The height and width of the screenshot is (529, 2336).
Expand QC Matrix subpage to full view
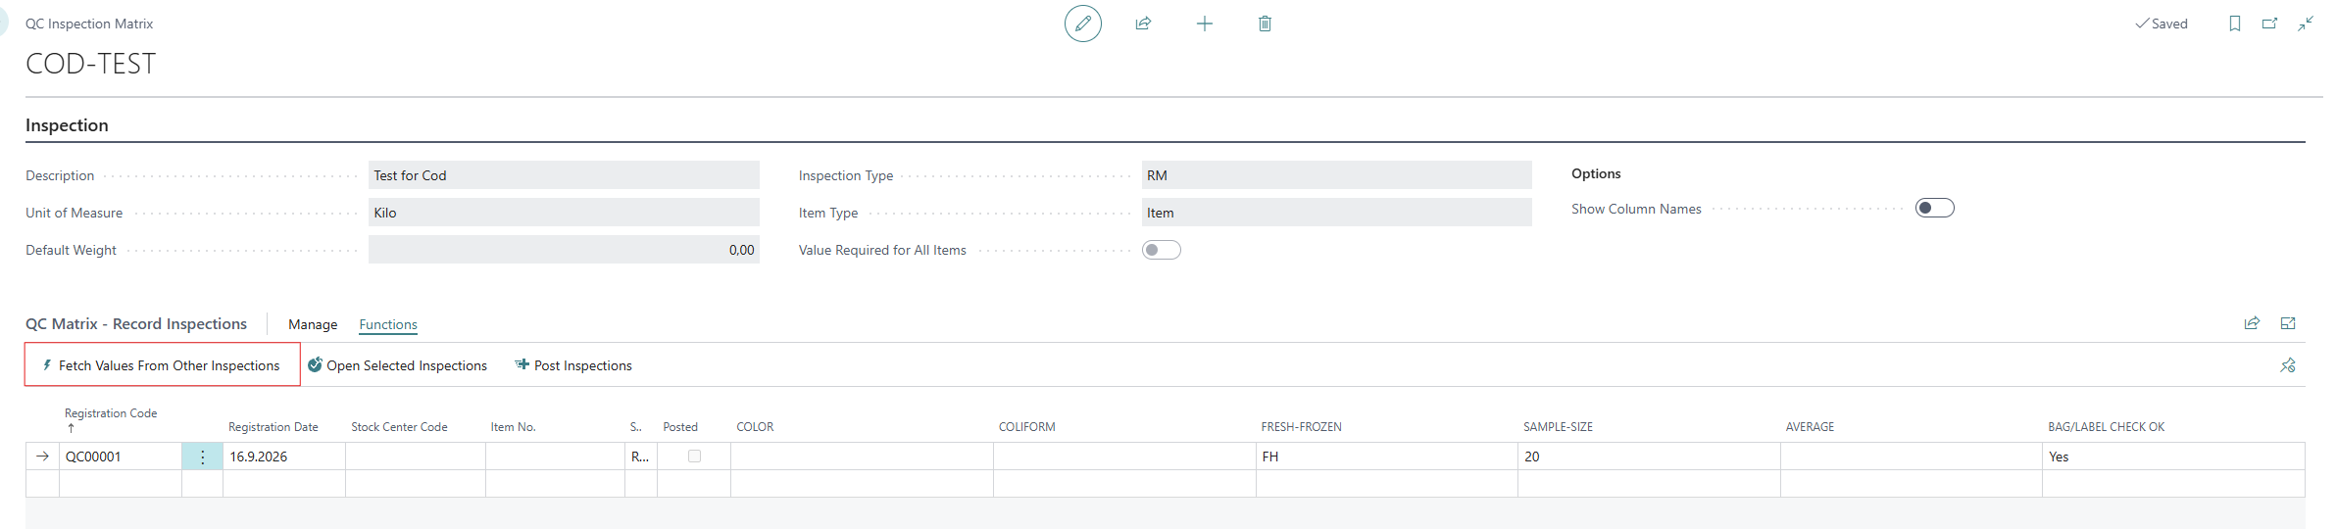click(2288, 323)
